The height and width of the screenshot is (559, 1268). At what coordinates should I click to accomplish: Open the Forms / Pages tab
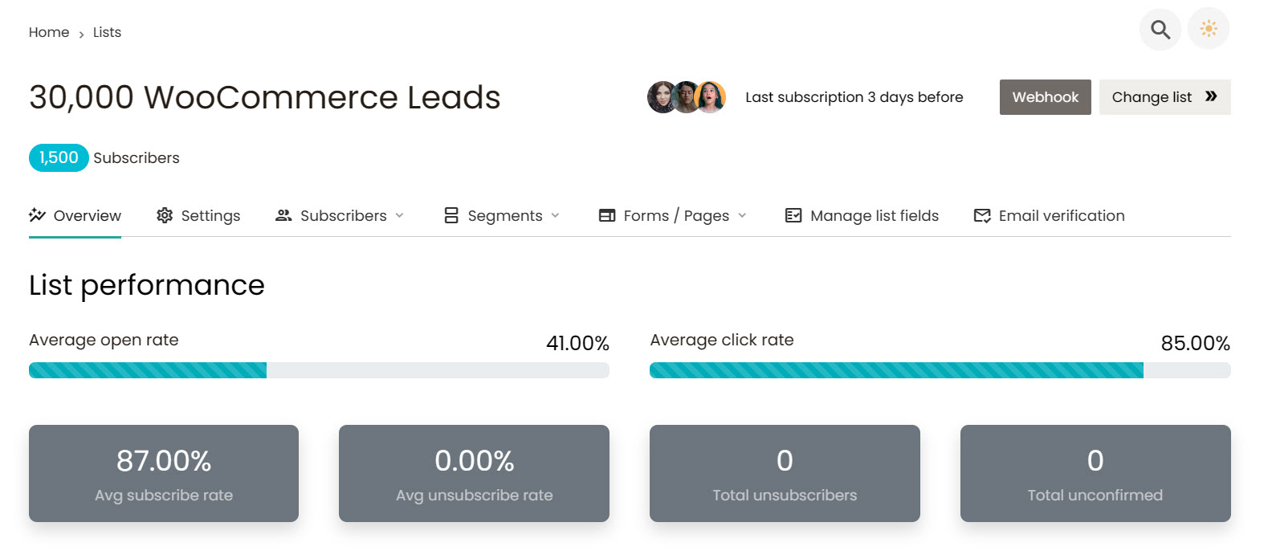pyautogui.click(x=673, y=215)
